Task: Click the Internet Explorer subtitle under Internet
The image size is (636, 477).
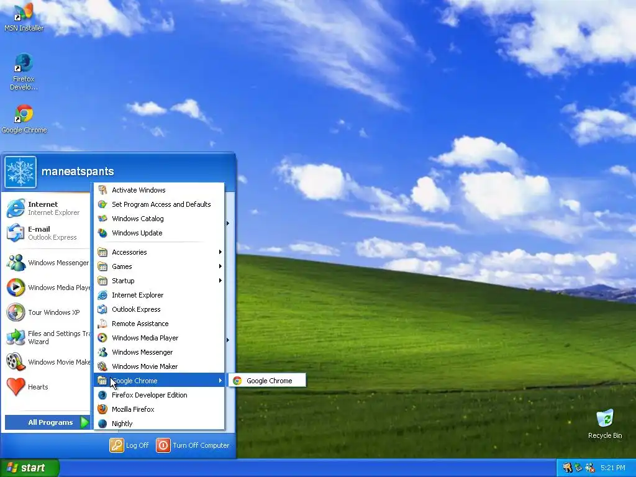Action: pyautogui.click(x=53, y=212)
